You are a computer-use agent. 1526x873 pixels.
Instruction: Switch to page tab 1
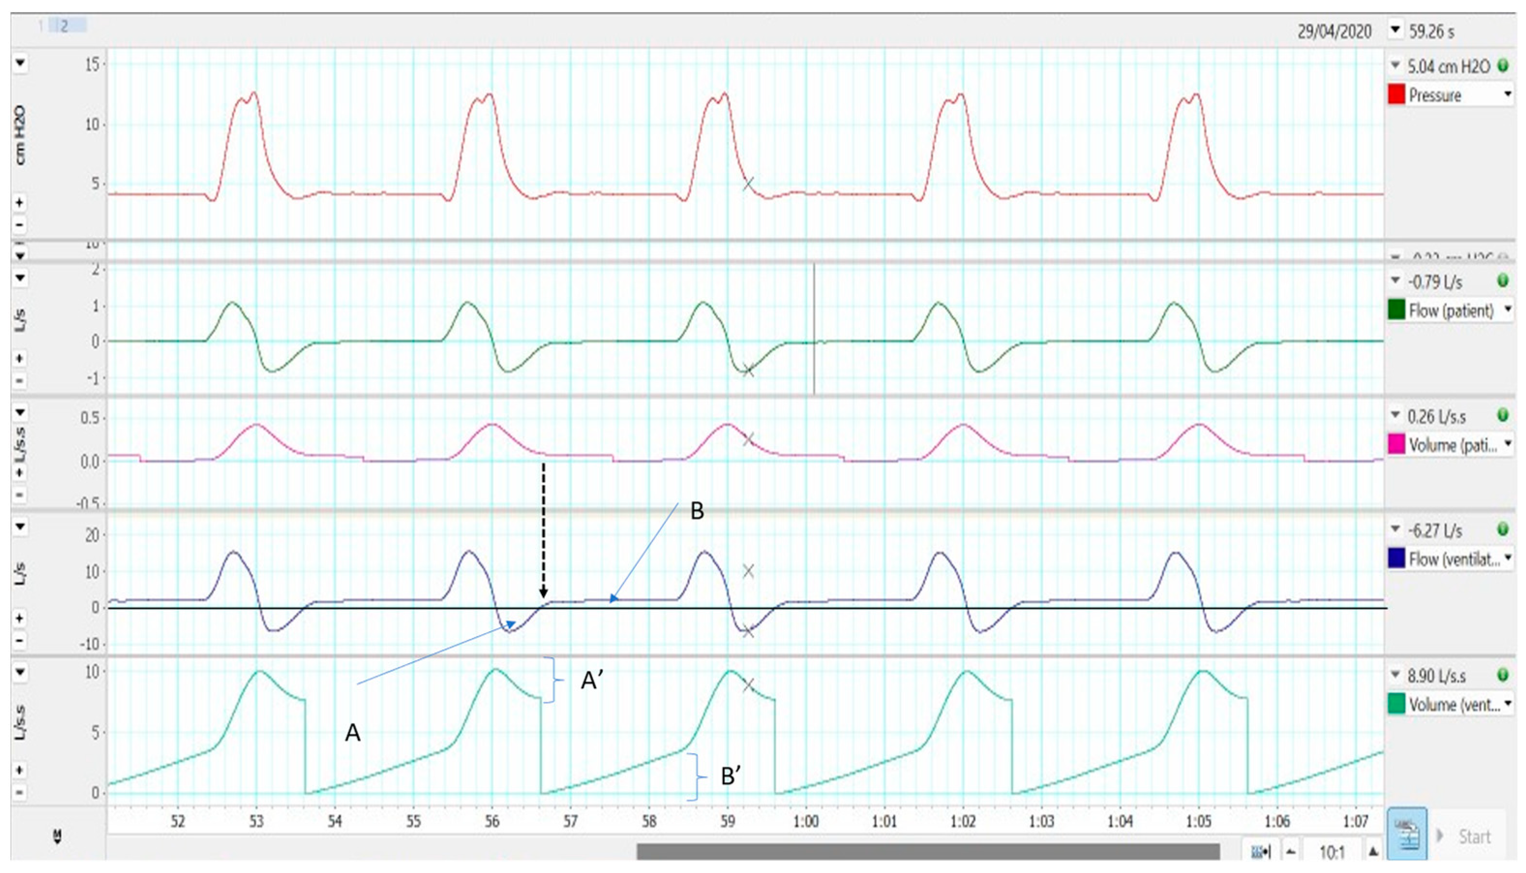pos(41,25)
